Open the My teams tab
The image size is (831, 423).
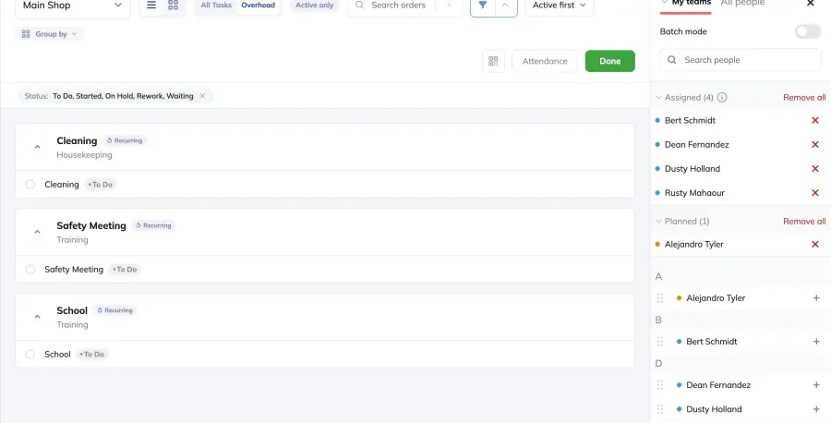point(691,3)
